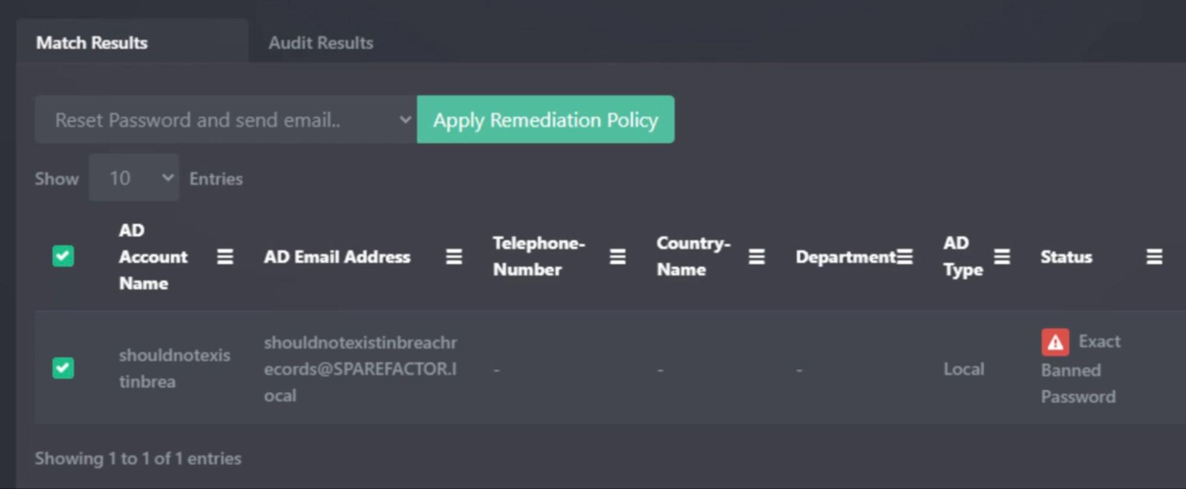
Task: Open the remediation policy dropdown
Action: [225, 119]
